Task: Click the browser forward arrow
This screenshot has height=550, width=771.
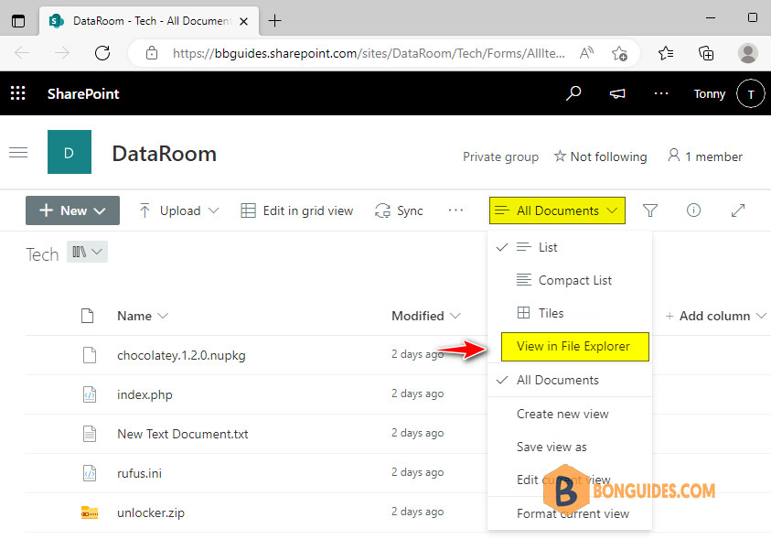Action: pyautogui.click(x=62, y=53)
